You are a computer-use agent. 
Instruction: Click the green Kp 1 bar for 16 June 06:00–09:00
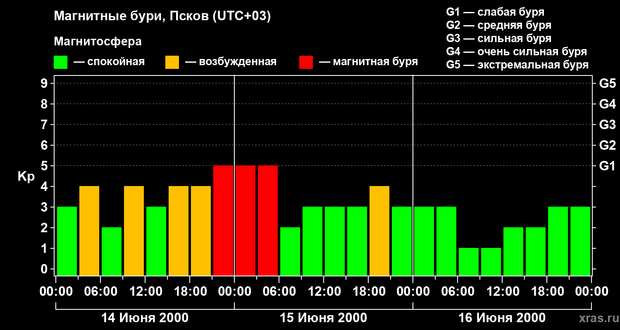point(469,262)
